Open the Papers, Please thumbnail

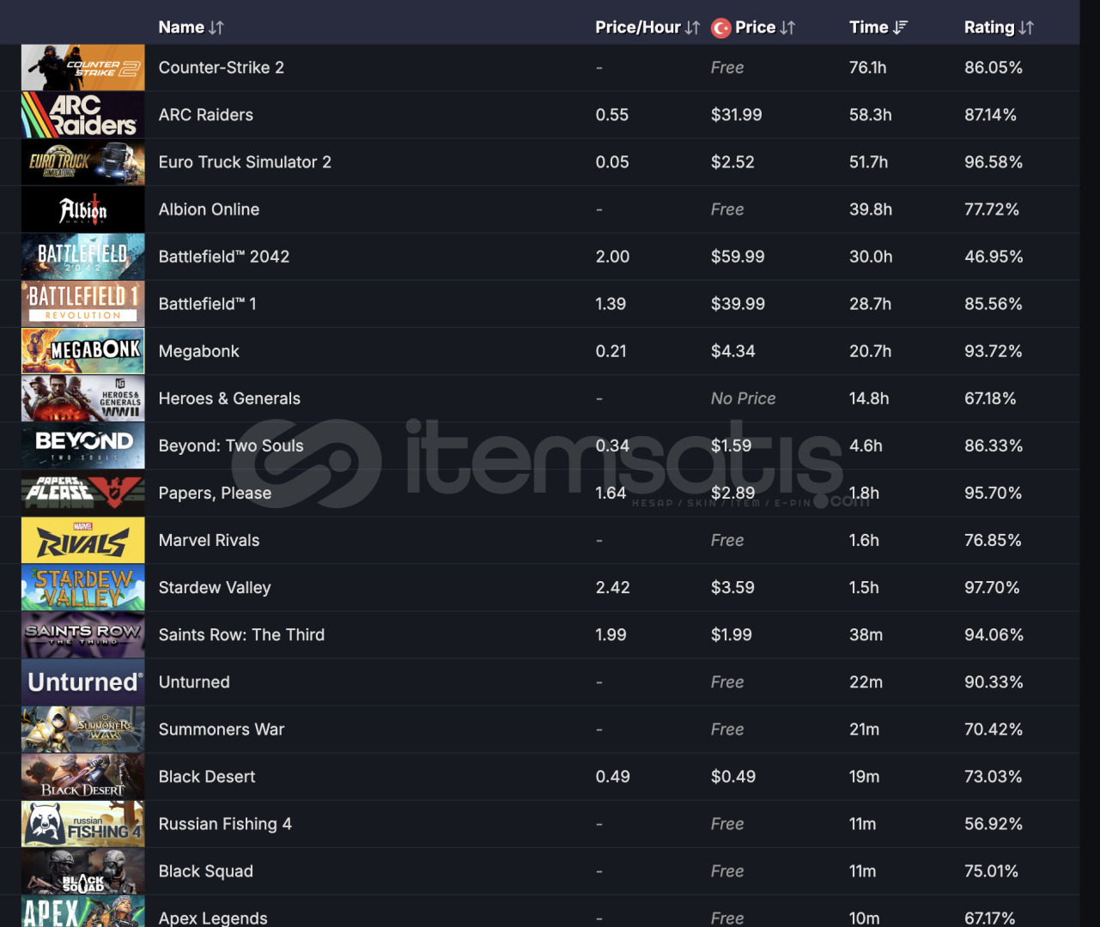83,493
